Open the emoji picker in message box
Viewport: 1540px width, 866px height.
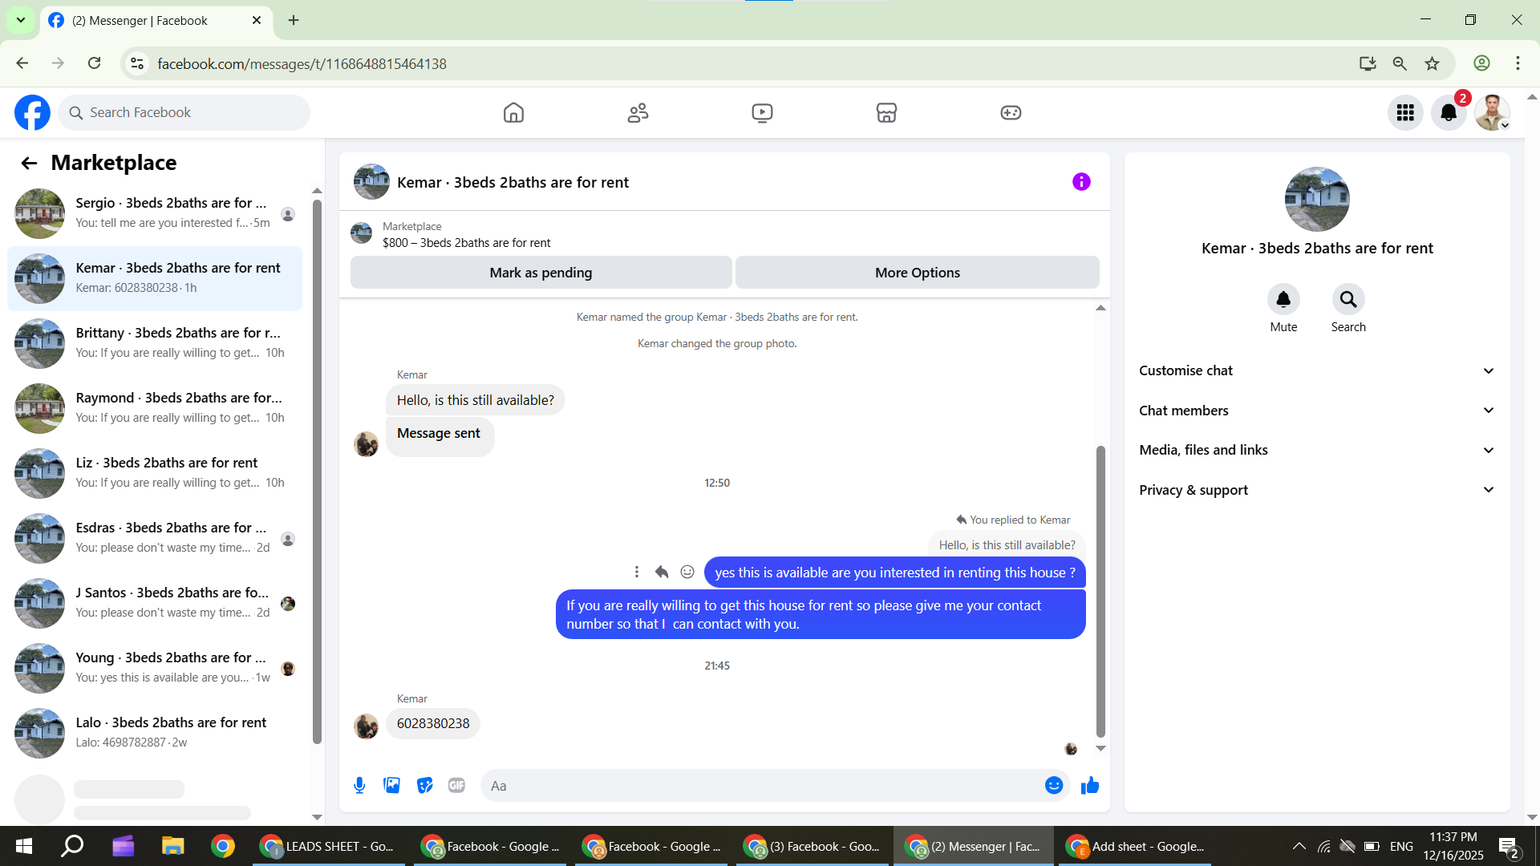[1054, 786]
